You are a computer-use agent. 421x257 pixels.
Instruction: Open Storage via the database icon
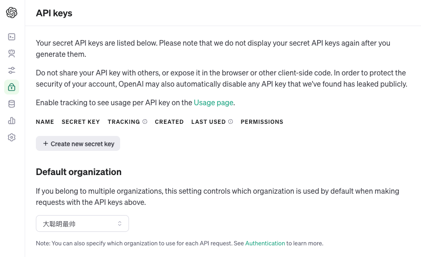[x=12, y=104]
